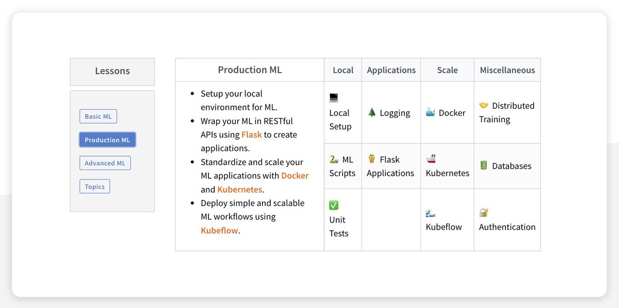
Task: Switch to the Advanced ML tab
Action: [105, 163]
